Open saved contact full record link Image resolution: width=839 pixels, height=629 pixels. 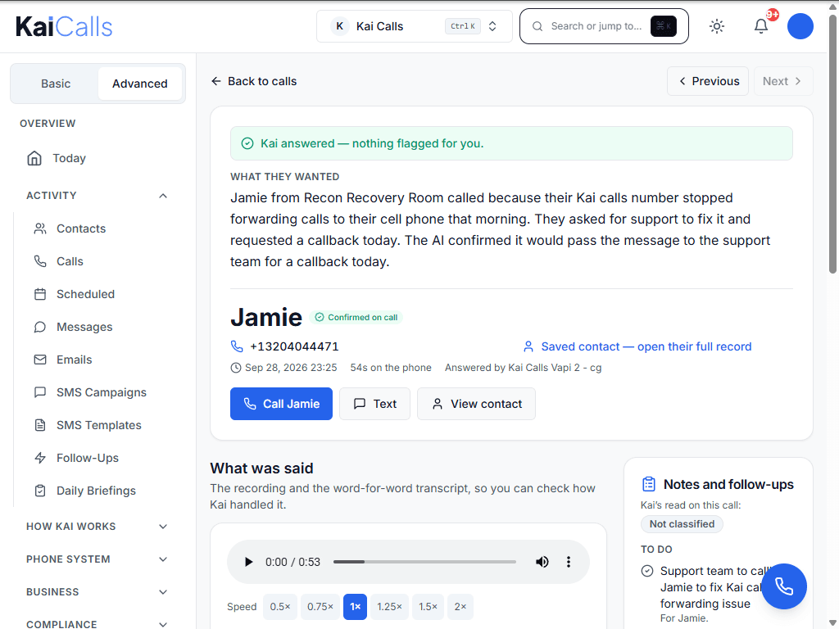(637, 346)
